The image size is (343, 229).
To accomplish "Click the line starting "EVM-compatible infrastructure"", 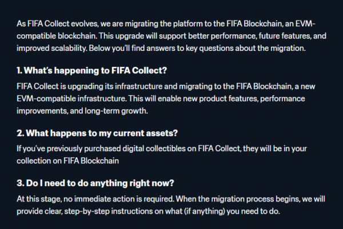I will 161,98.
